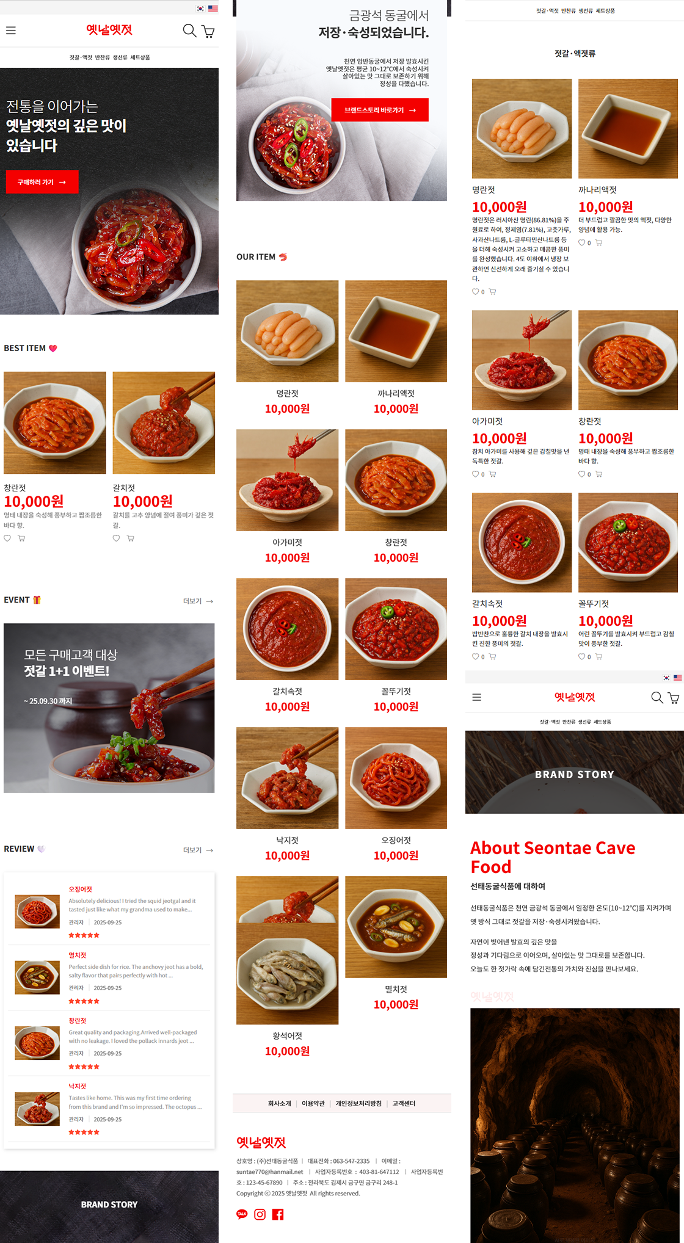Open 이용약관 in the footer menu
The width and height of the screenshot is (684, 1243).
coord(313,1103)
